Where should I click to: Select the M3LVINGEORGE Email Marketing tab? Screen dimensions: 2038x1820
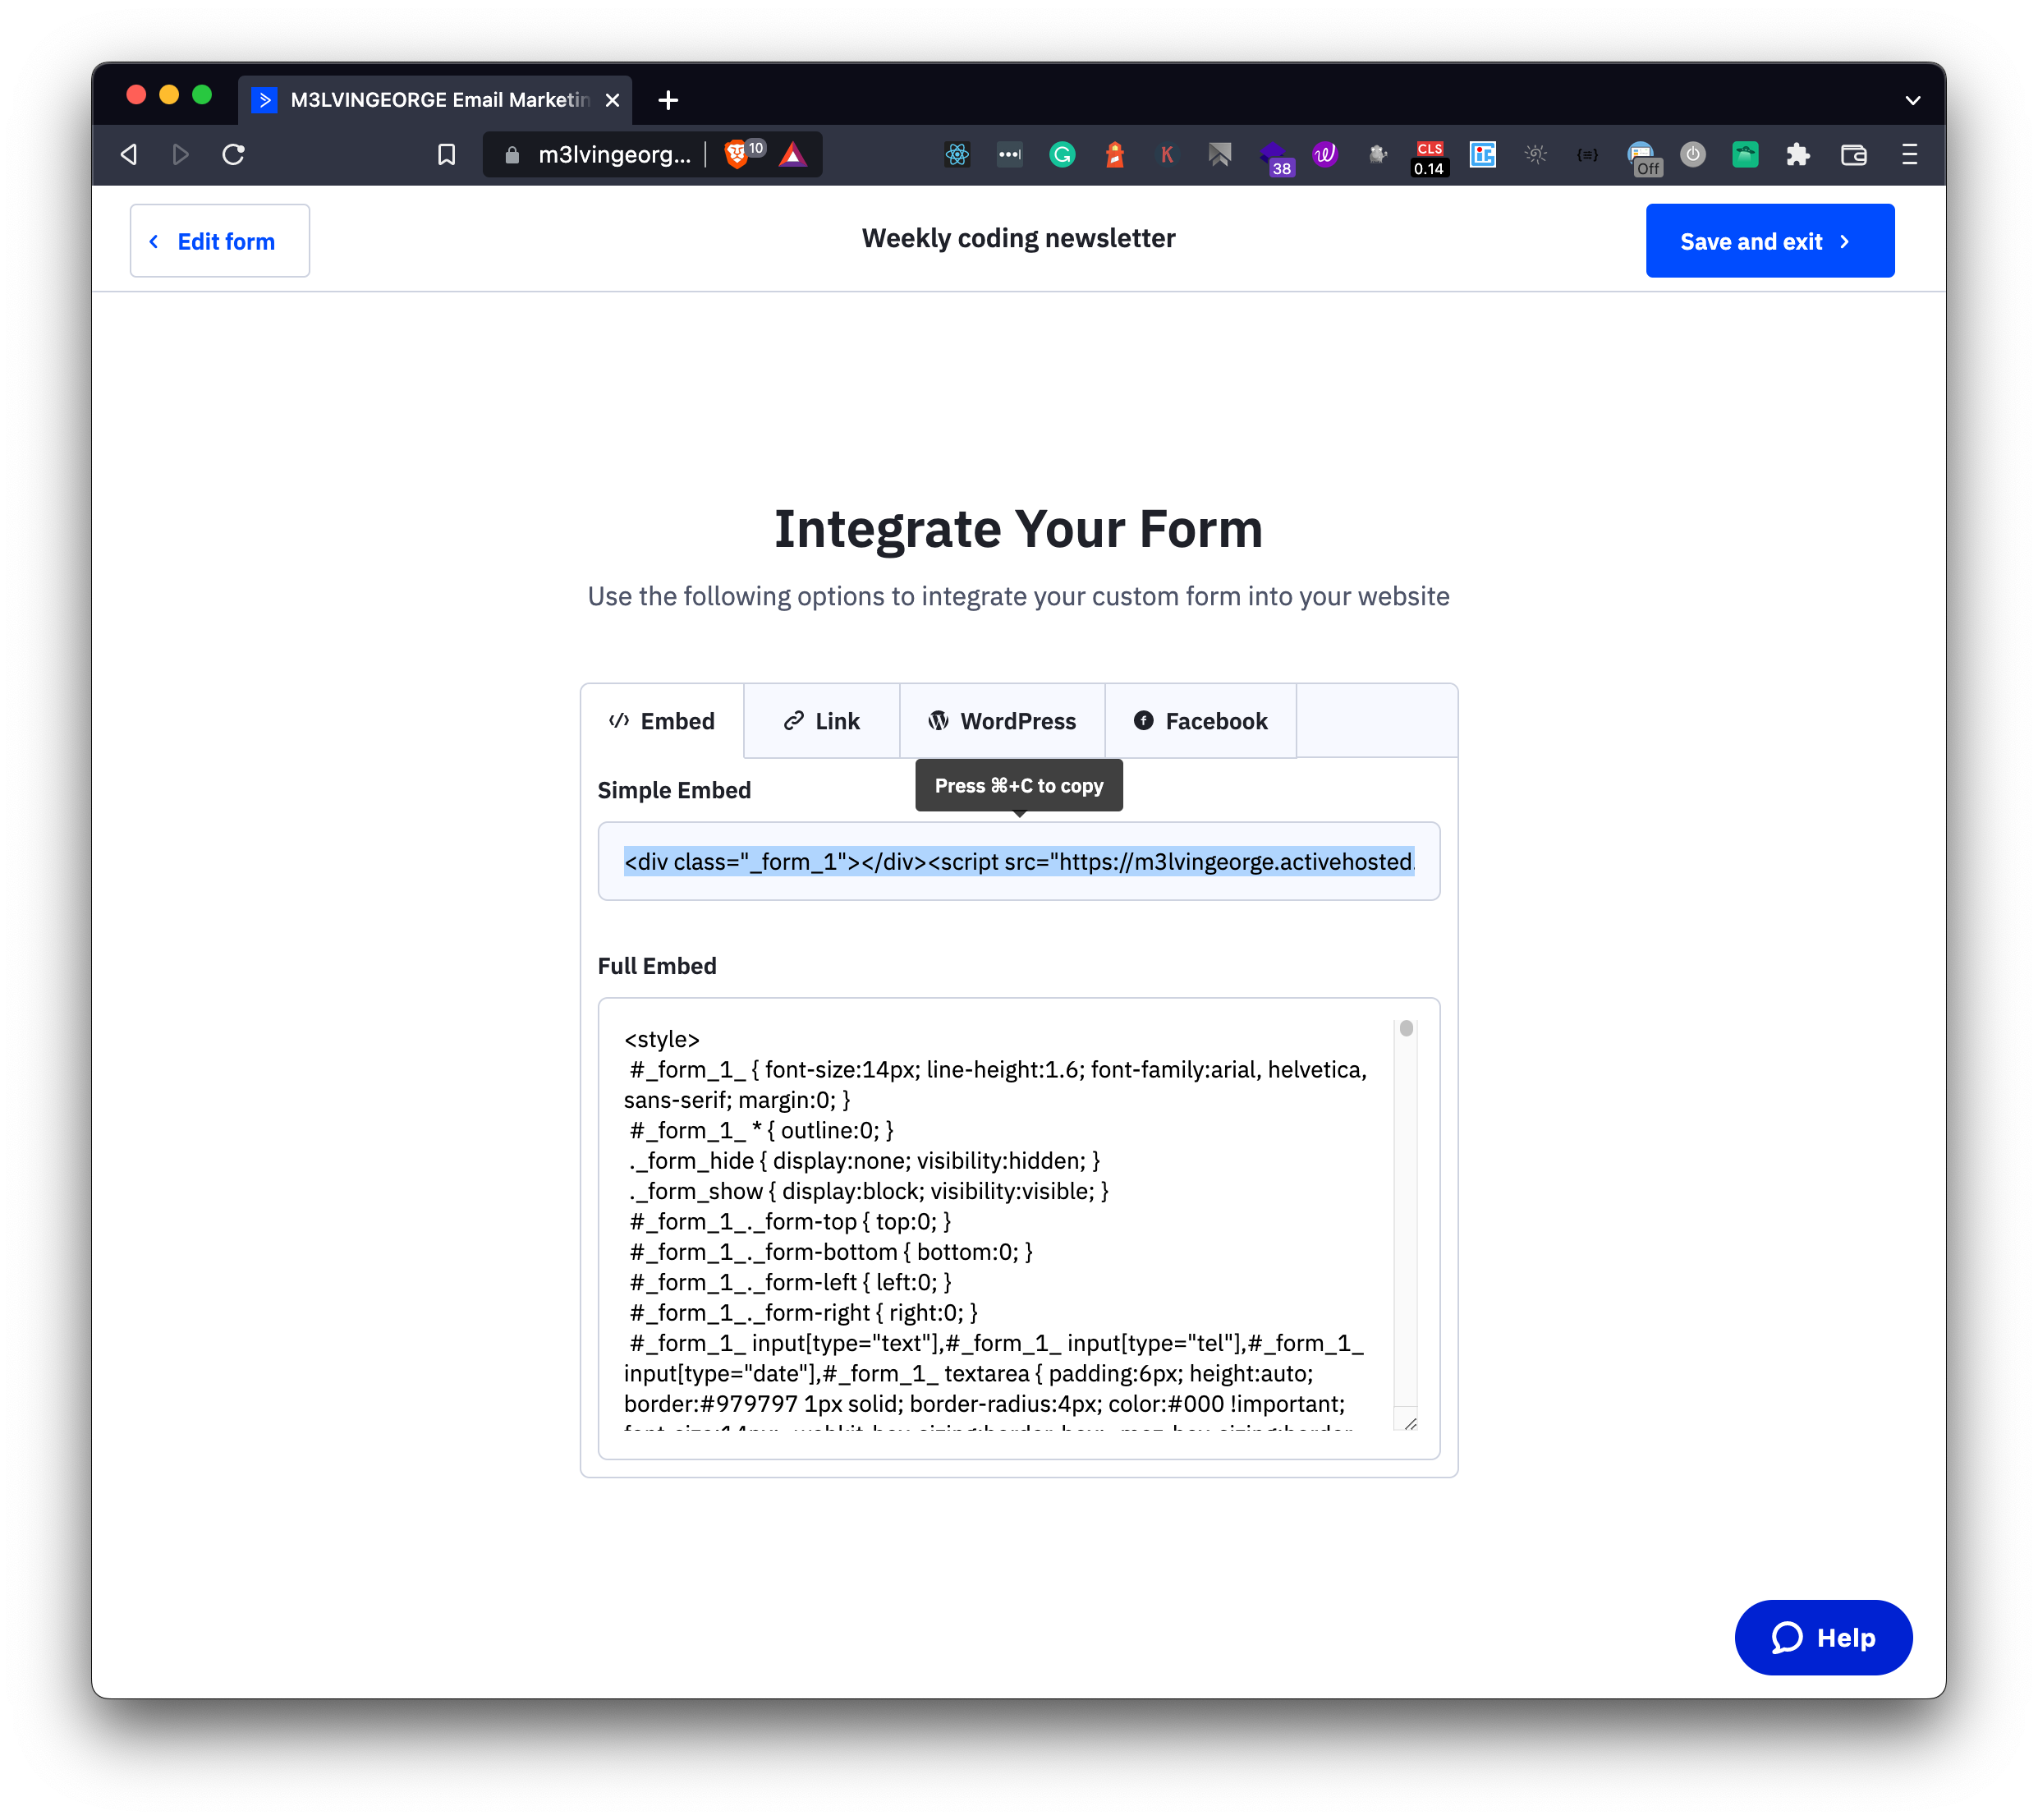tap(437, 100)
